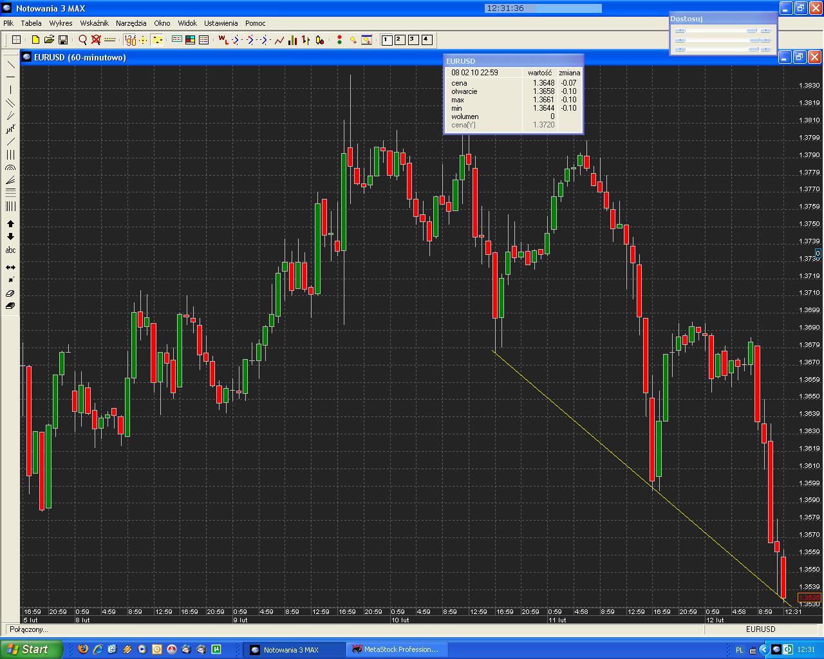Select the parallel channel lines tool
The height and width of the screenshot is (659, 824).
point(10,103)
